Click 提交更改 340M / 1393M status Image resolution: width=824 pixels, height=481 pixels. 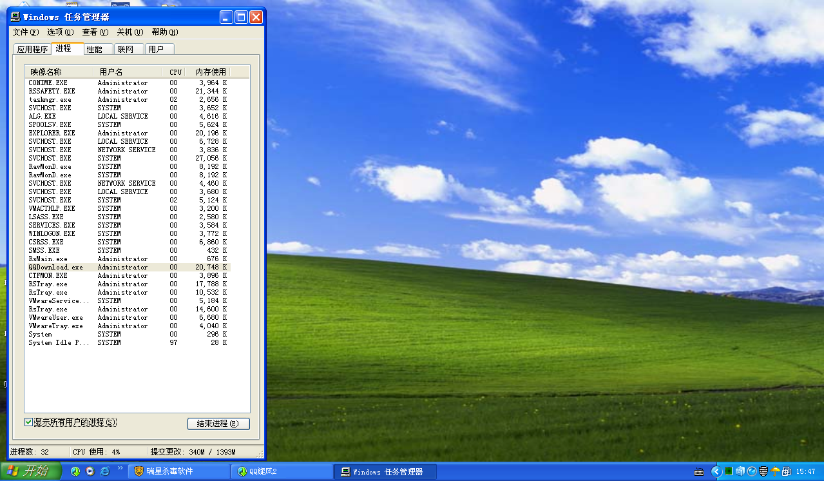point(193,452)
